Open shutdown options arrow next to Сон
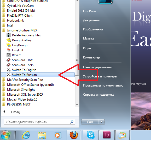This screenshot has height=145, width=151. pos(102,122)
